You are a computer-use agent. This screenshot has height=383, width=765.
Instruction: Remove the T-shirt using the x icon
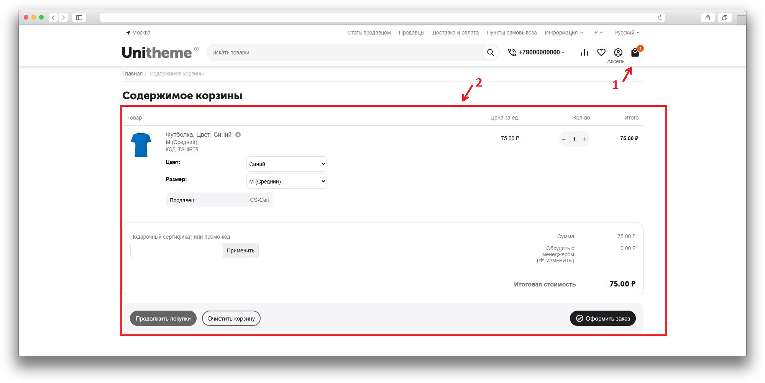coord(238,135)
